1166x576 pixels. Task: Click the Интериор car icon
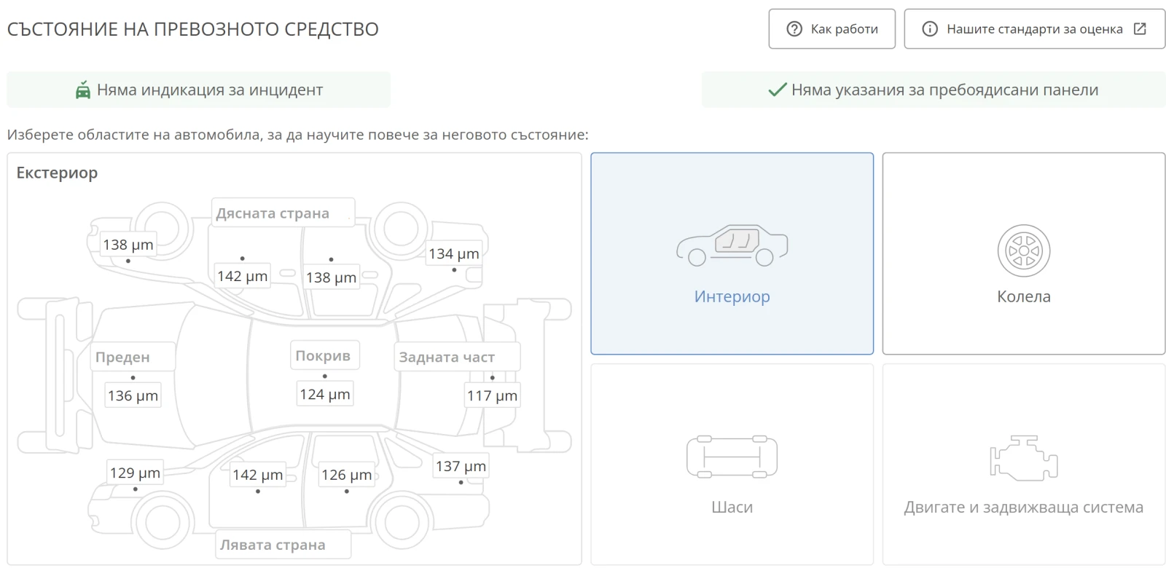732,245
